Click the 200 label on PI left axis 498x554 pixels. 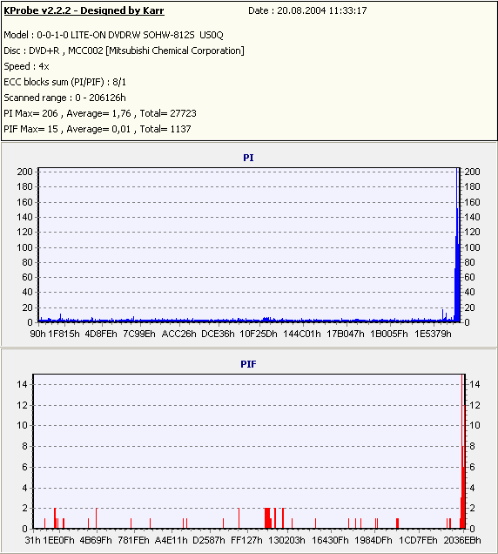[24, 172]
